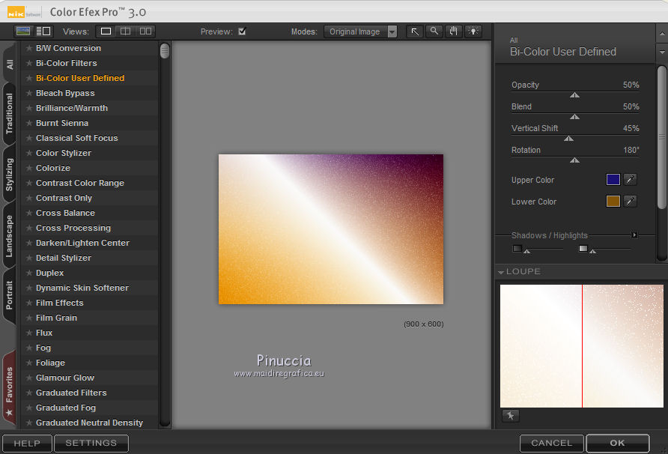The width and height of the screenshot is (668, 454).
Task: Select the arrow pointer tool
Action: [x=415, y=31]
